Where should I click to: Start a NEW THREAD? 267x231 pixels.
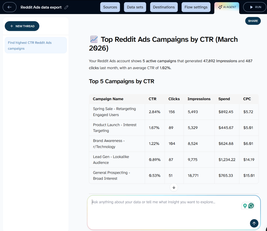tap(22, 26)
